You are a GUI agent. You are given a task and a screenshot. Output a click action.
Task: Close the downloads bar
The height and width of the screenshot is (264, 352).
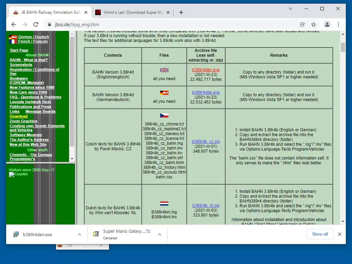[339, 234]
